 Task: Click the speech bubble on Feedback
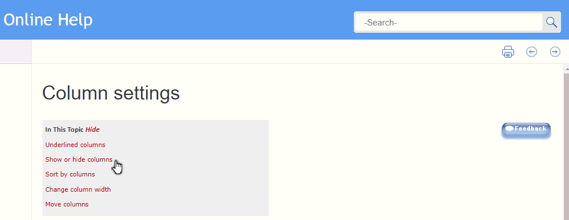pyautogui.click(x=510, y=128)
